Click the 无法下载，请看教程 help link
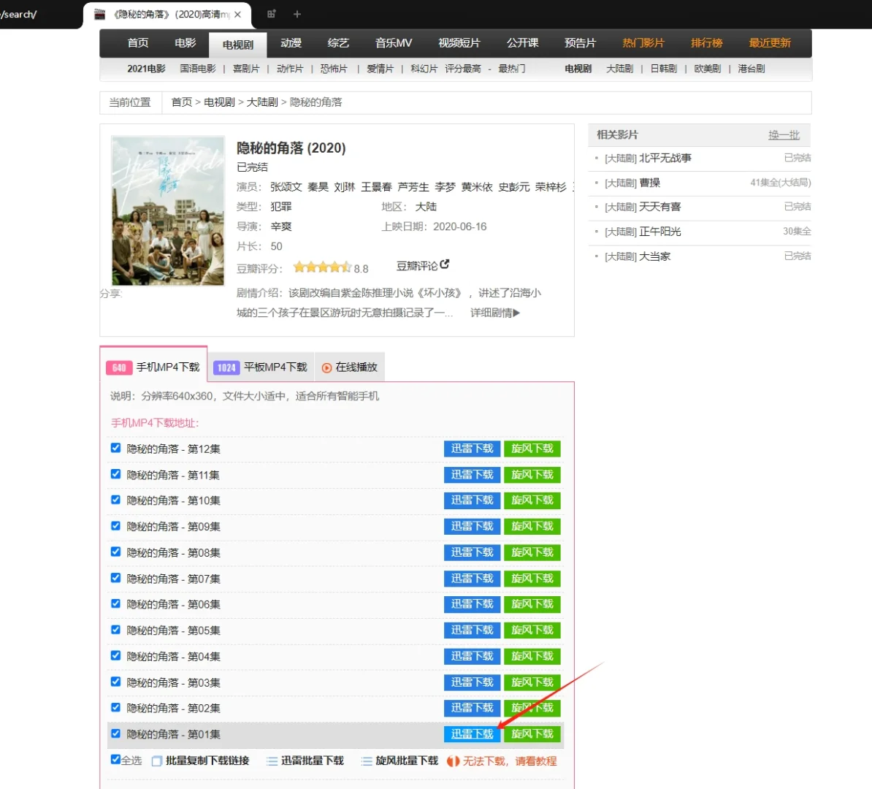872x789 pixels. 510,761
